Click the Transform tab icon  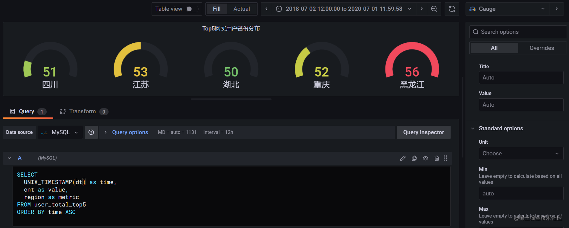click(63, 111)
